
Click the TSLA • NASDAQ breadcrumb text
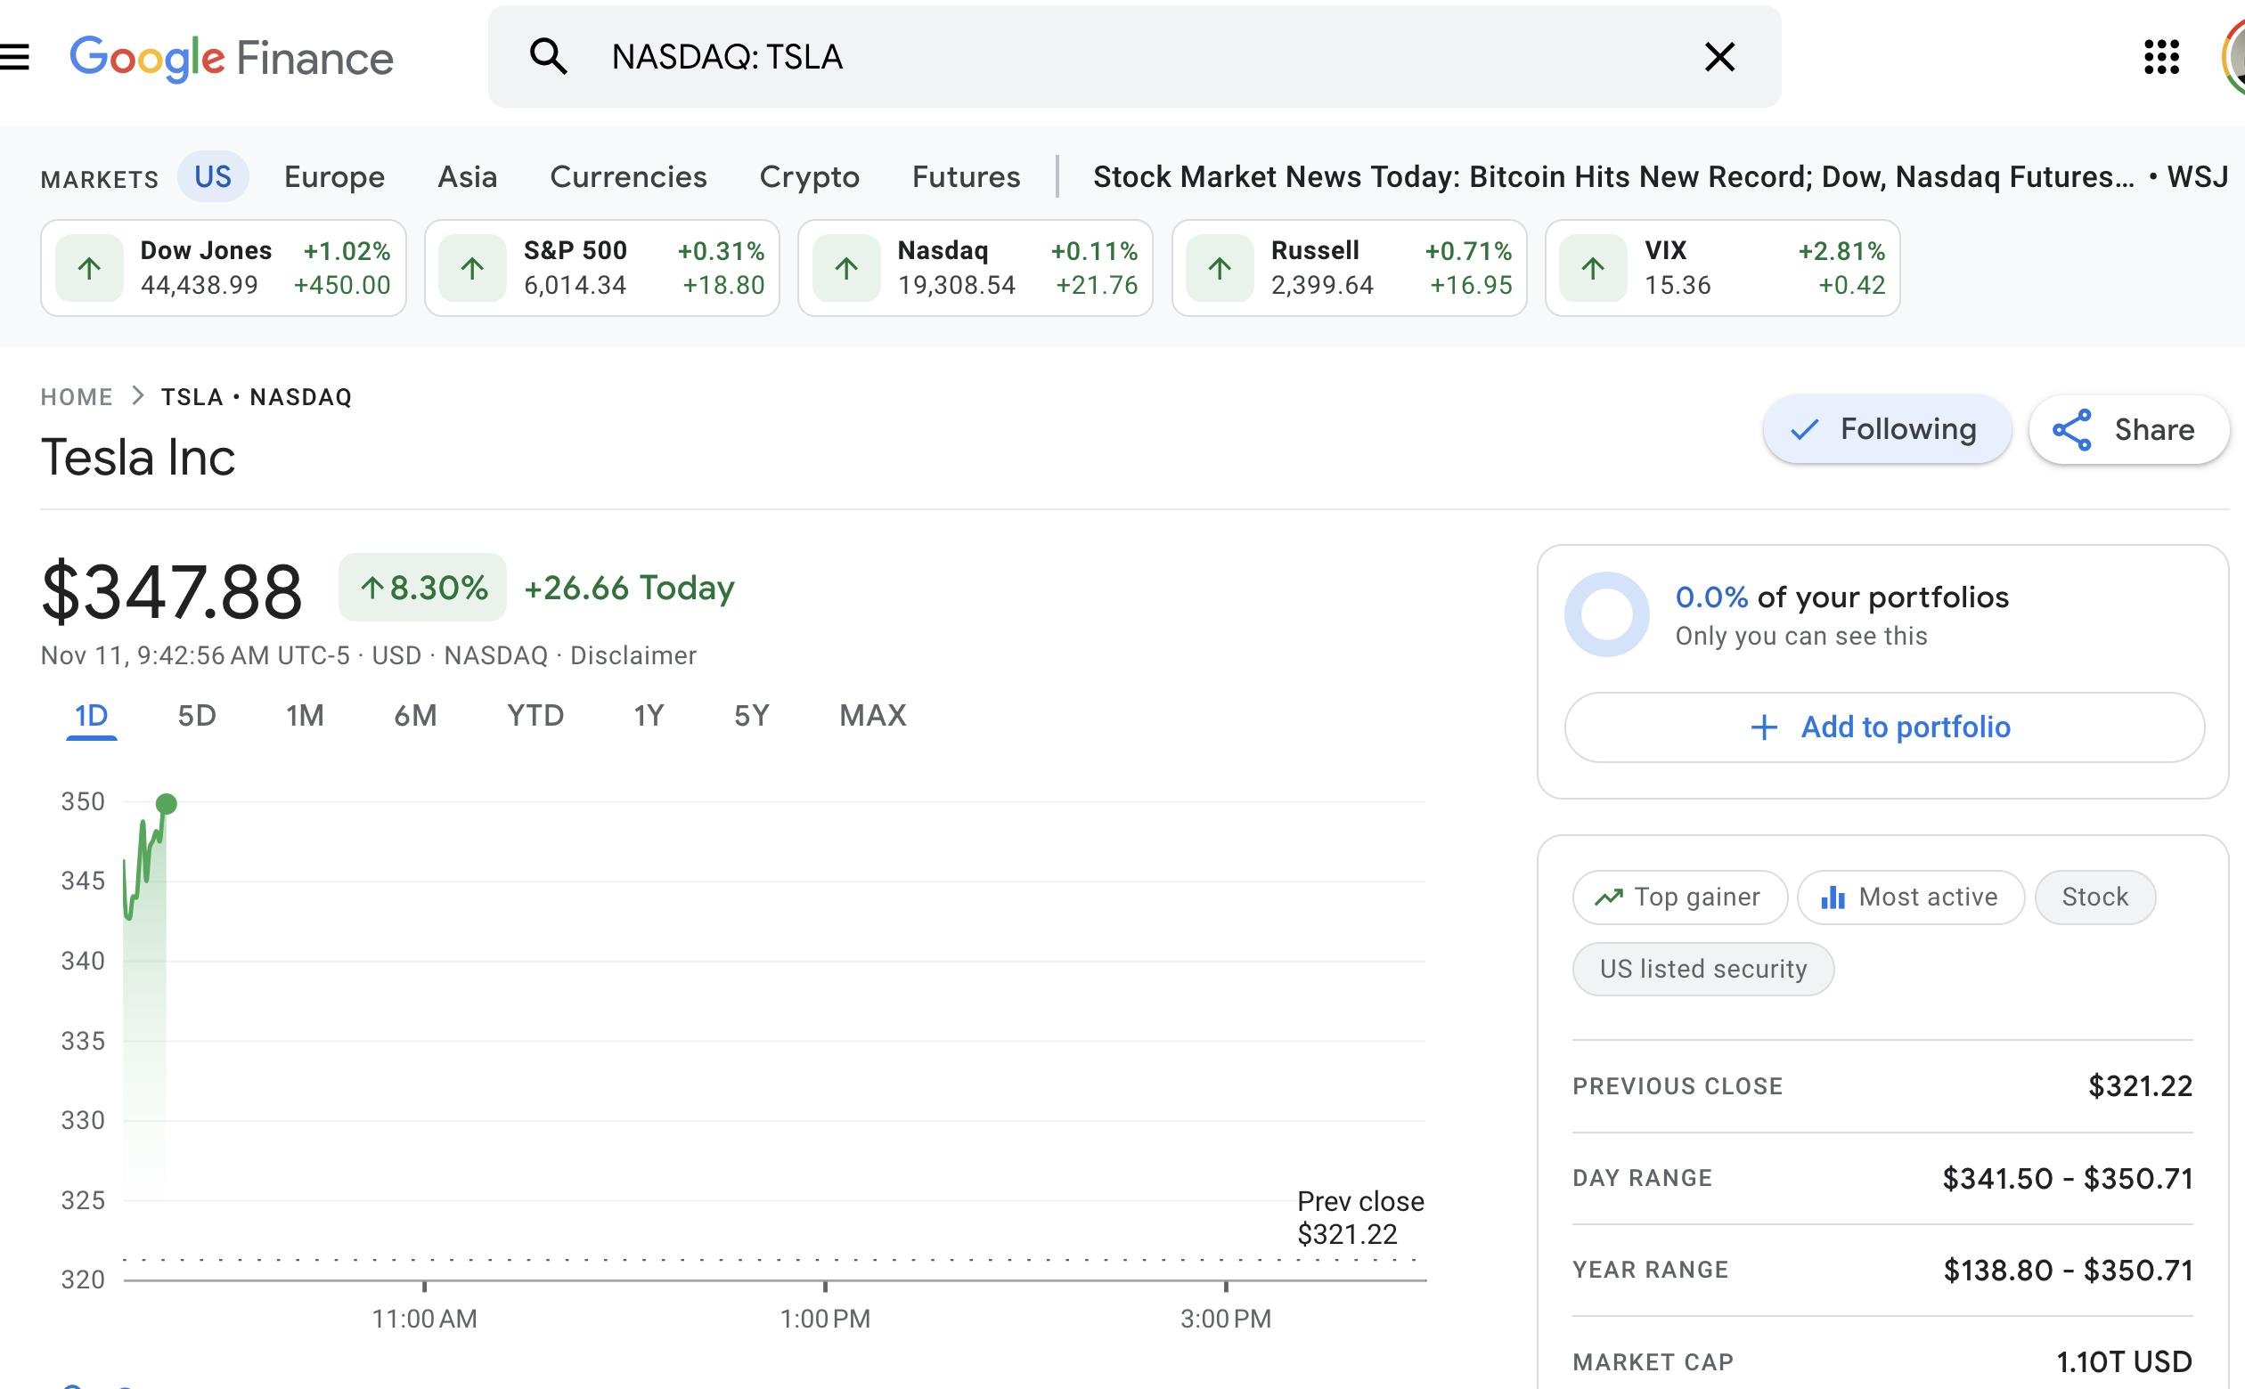click(257, 397)
